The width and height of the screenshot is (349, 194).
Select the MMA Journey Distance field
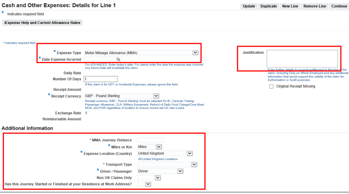(151, 140)
